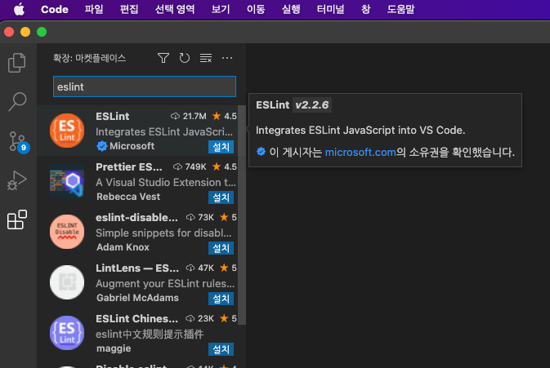The width and height of the screenshot is (550, 368).
Task: Open the Search view in activity bar
Action: [17, 101]
